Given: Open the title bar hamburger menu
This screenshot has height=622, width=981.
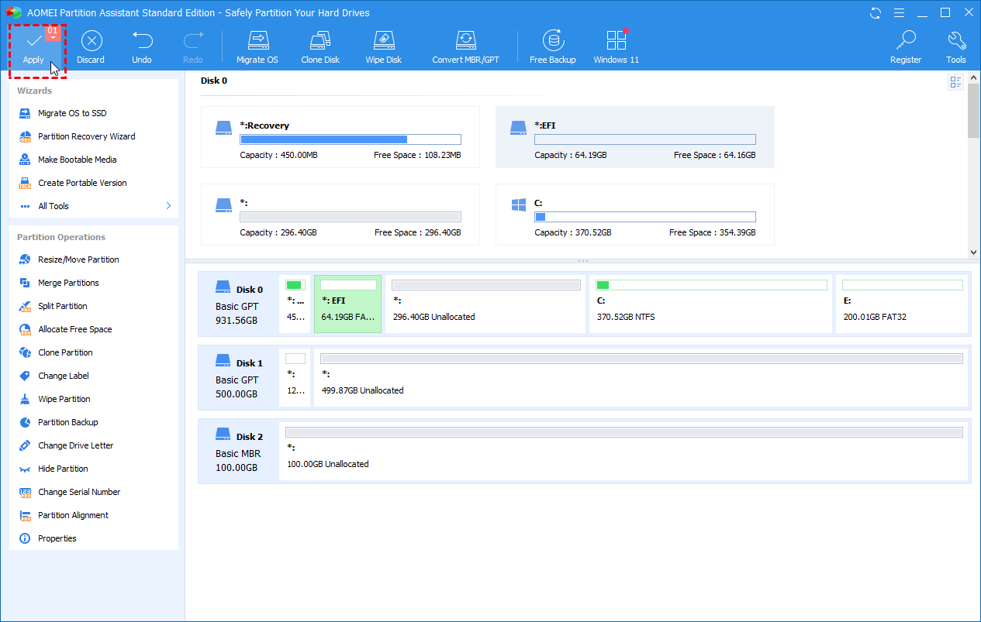Looking at the screenshot, I should 899,13.
